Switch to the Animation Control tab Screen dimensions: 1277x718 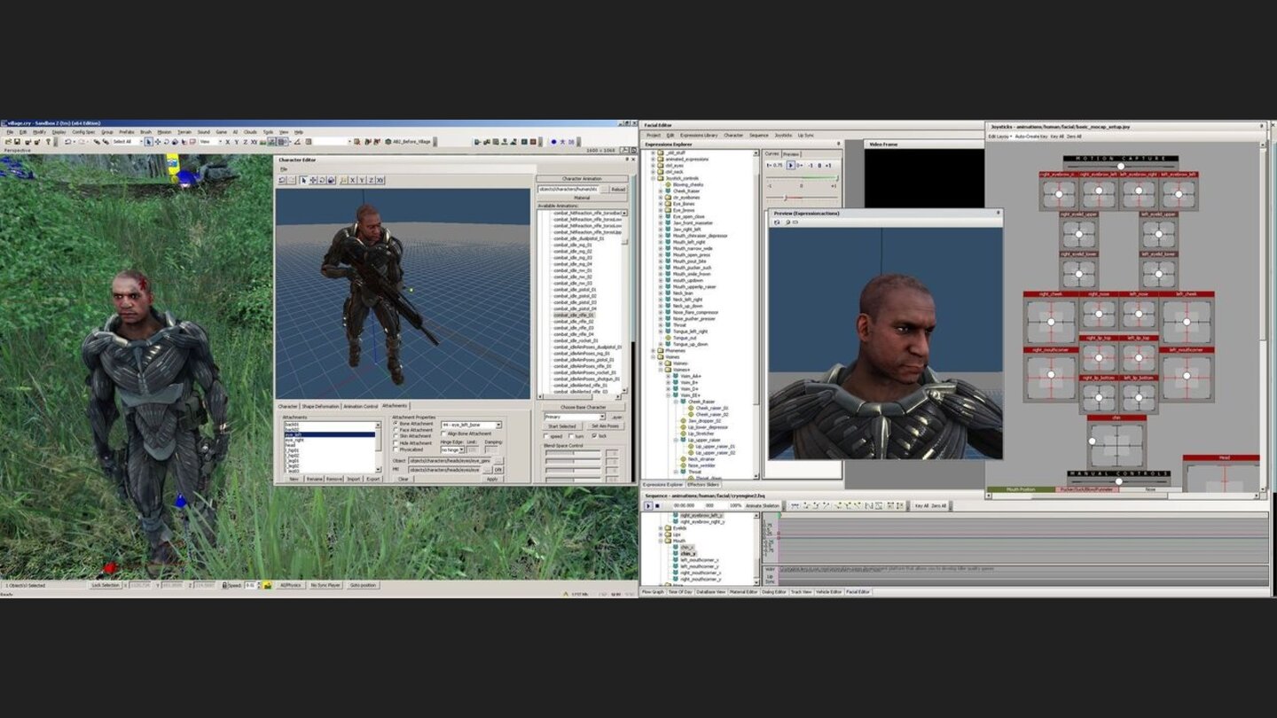click(360, 406)
